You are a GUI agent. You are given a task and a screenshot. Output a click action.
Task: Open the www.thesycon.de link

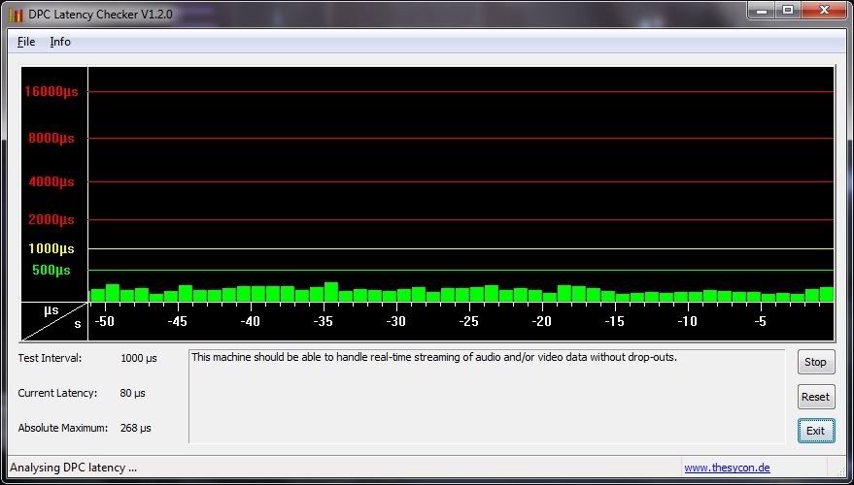[727, 468]
